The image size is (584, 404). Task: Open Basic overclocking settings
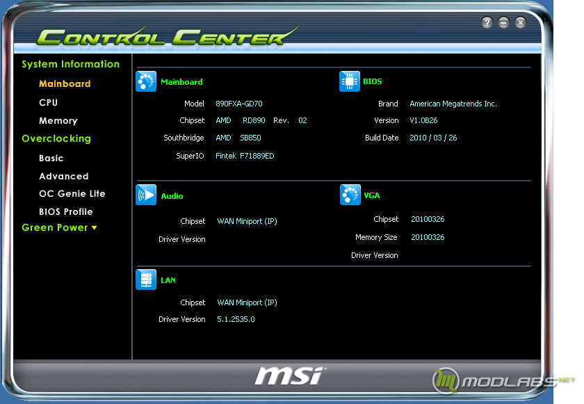tap(51, 158)
